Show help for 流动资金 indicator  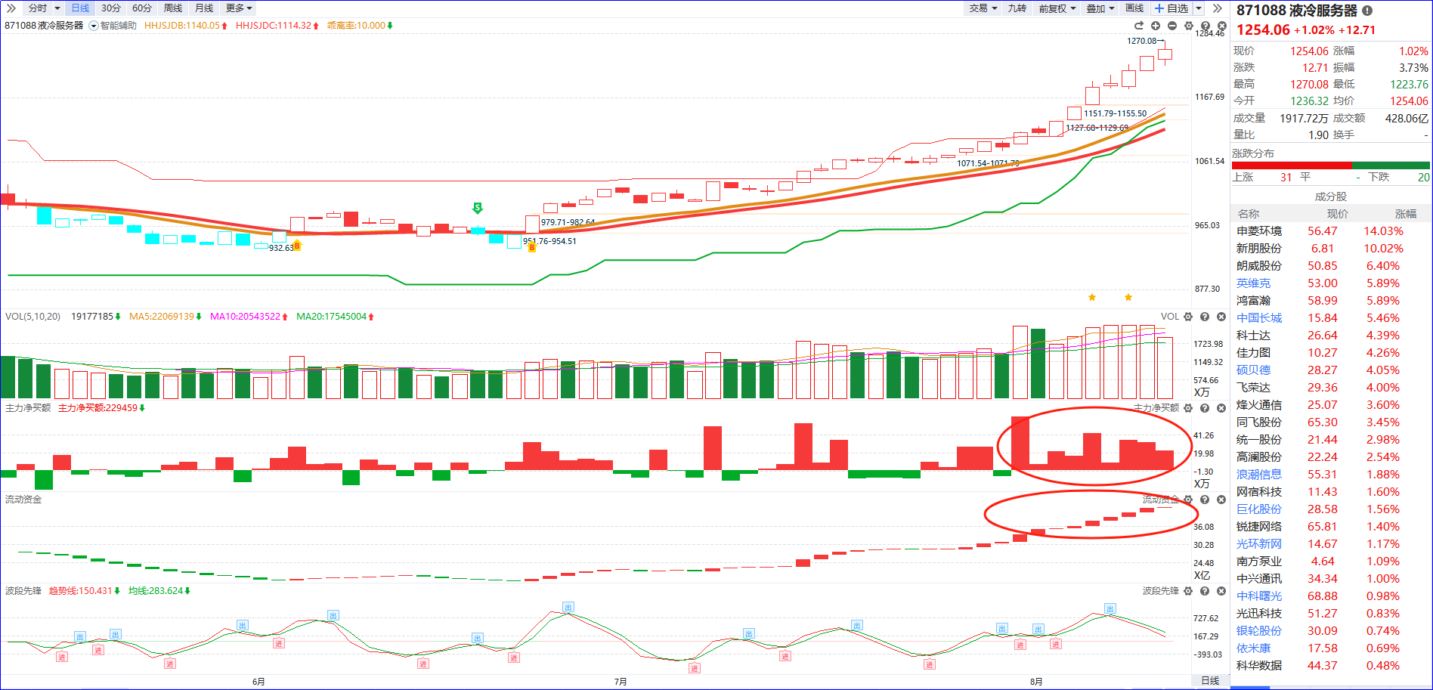click(x=1205, y=500)
